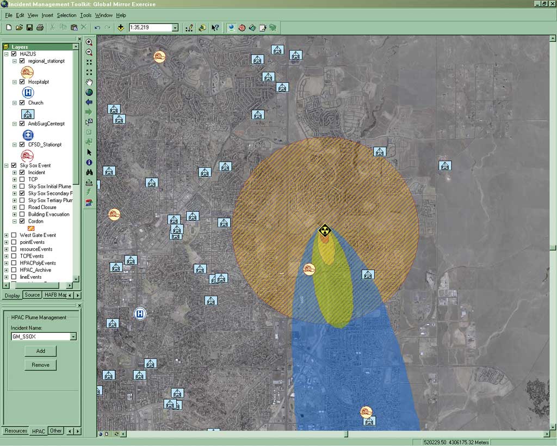Uncheck the HAZUS layer group
The width and height of the screenshot is (557, 446).
(14, 54)
